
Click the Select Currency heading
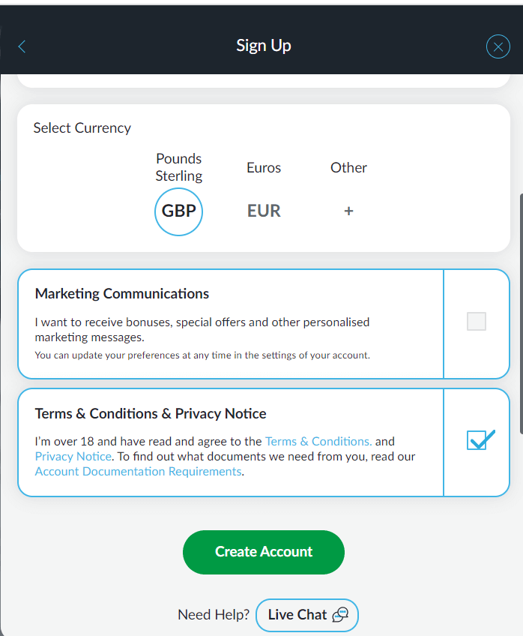click(x=82, y=127)
